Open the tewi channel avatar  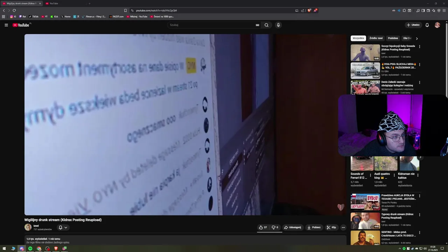point(28,227)
